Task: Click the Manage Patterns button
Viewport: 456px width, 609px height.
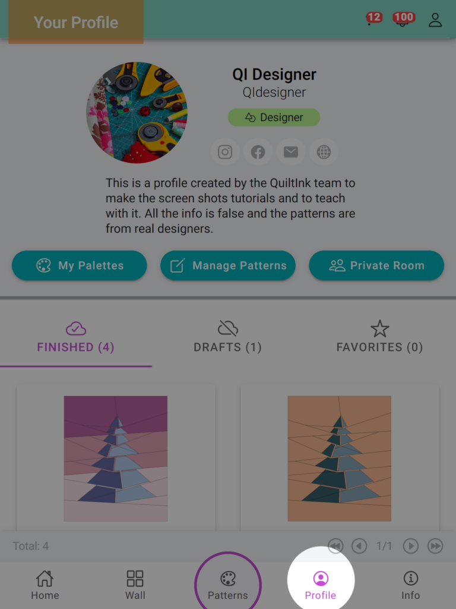Action: pos(228,265)
